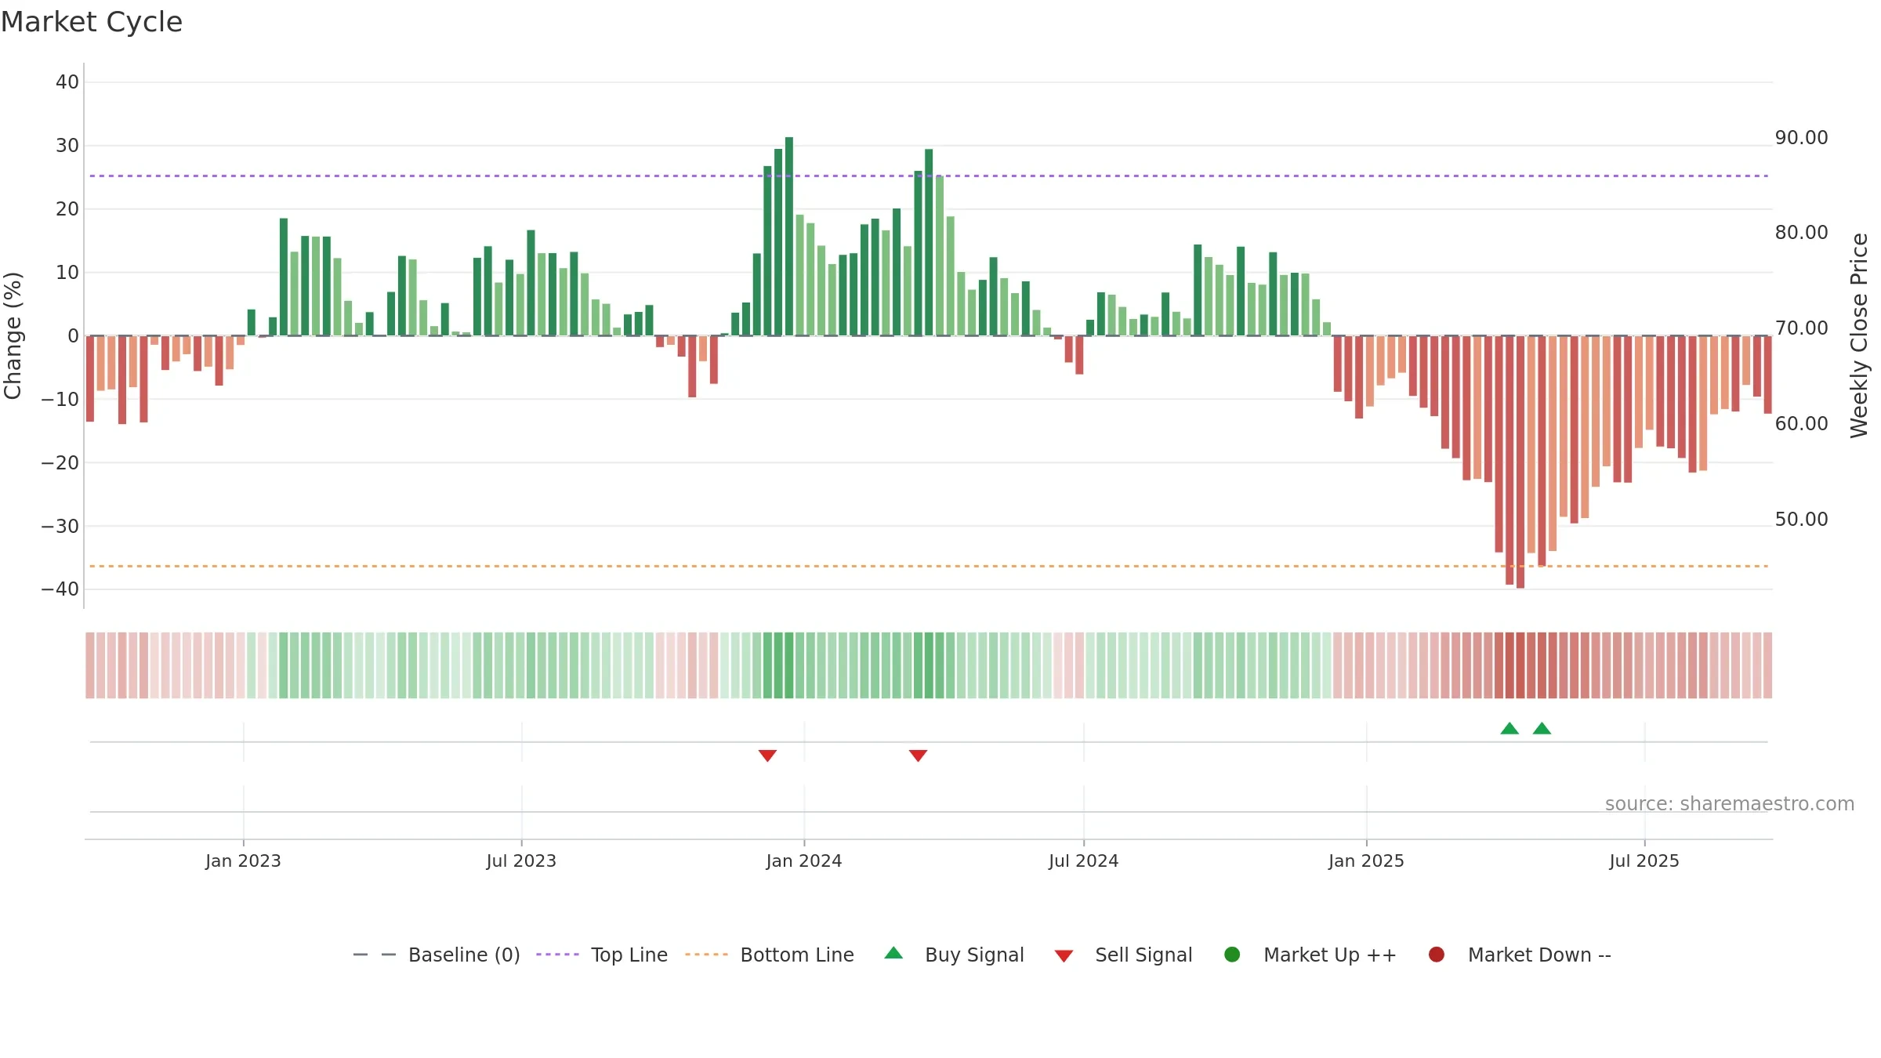
Task: Click the −30 tick on the left axis
Action: [60, 526]
